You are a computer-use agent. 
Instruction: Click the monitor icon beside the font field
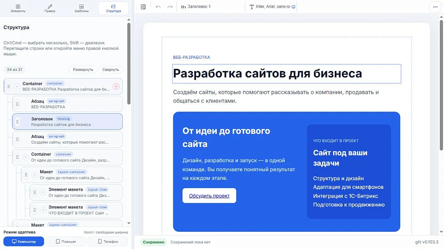[294, 7]
